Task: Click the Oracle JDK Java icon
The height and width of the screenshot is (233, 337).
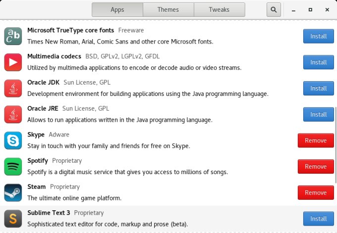Action: 12,89
